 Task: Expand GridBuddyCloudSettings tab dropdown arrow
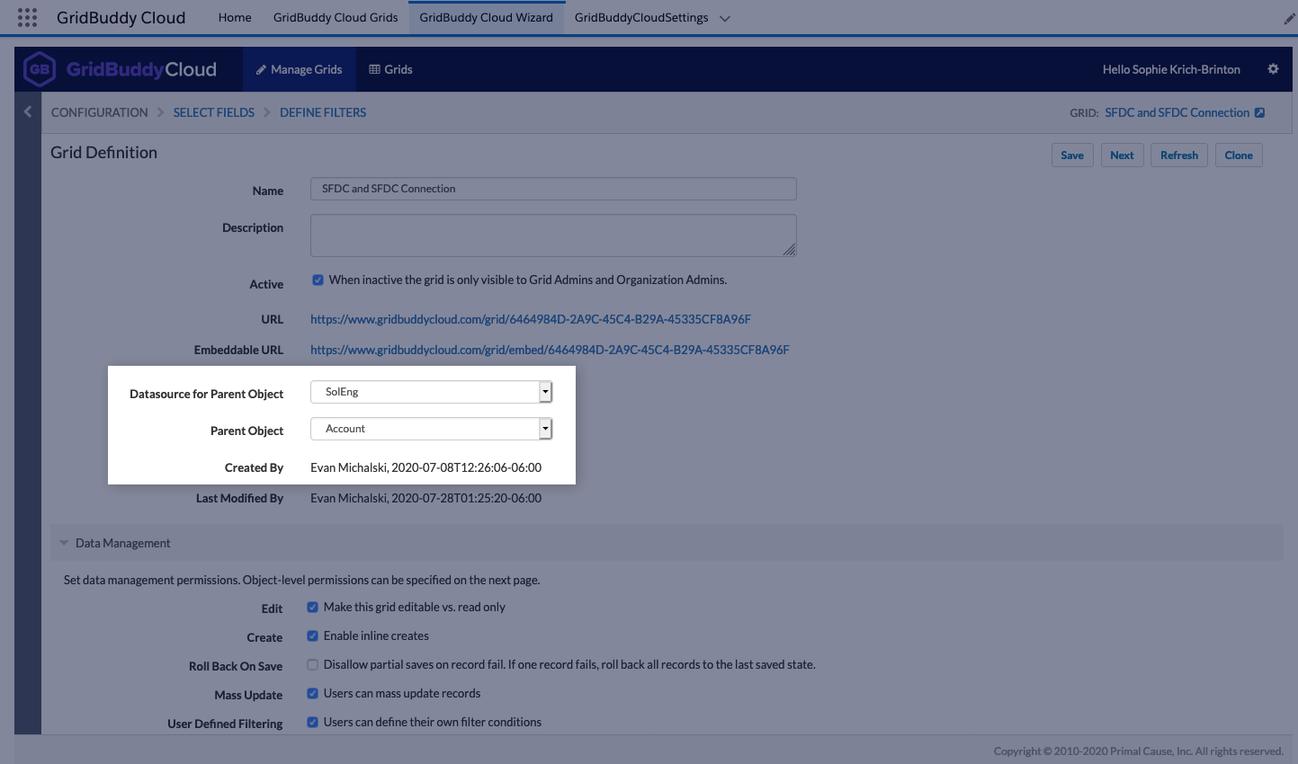tap(725, 18)
